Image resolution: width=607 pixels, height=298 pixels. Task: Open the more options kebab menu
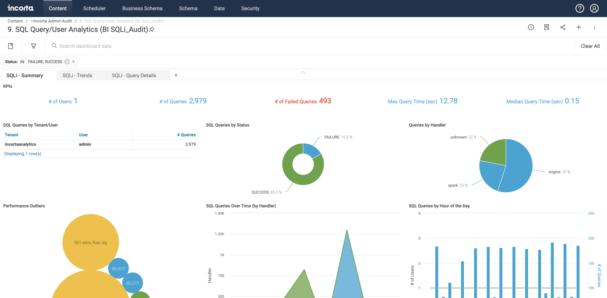(595, 27)
